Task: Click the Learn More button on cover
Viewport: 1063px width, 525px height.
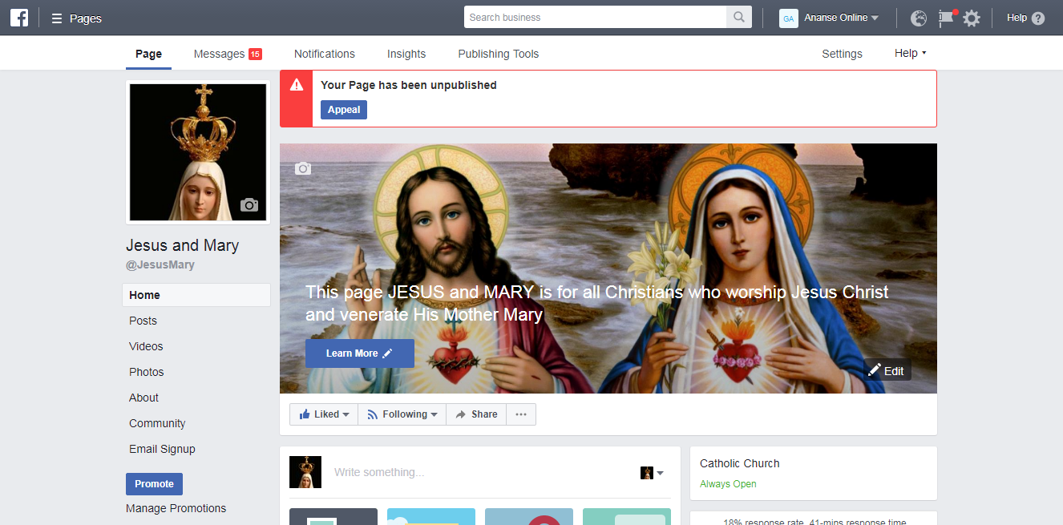Action: tap(360, 353)
